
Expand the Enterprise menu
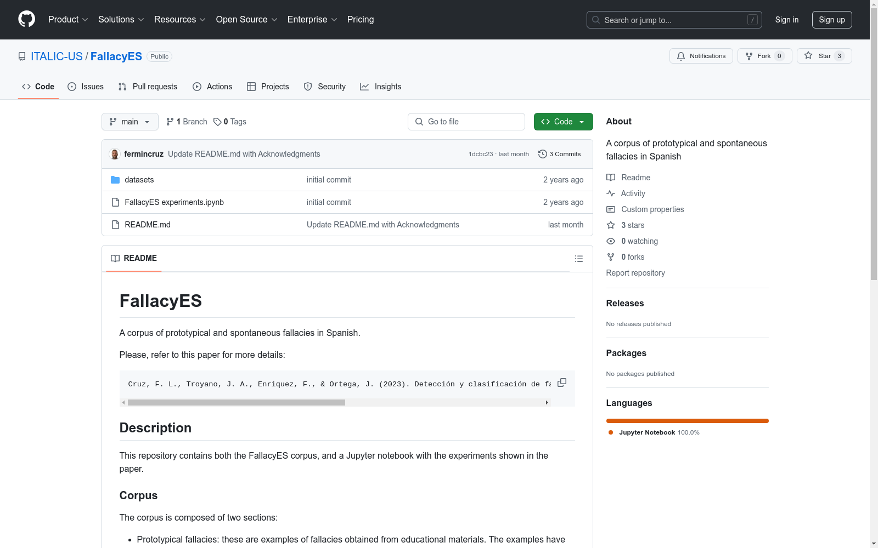[312, 19]
